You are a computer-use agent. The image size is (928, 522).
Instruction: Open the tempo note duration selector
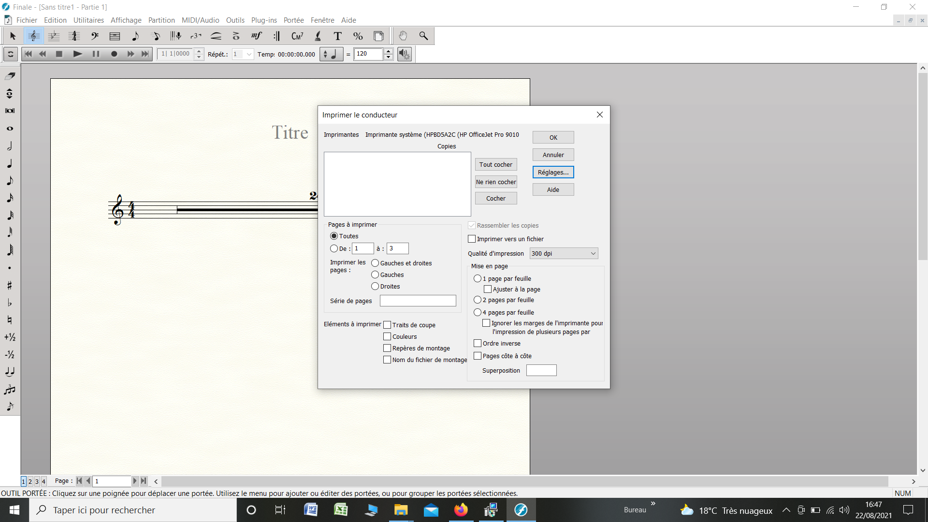332,54
